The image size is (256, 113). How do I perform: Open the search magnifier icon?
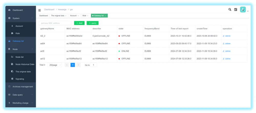tap(230, 10)
